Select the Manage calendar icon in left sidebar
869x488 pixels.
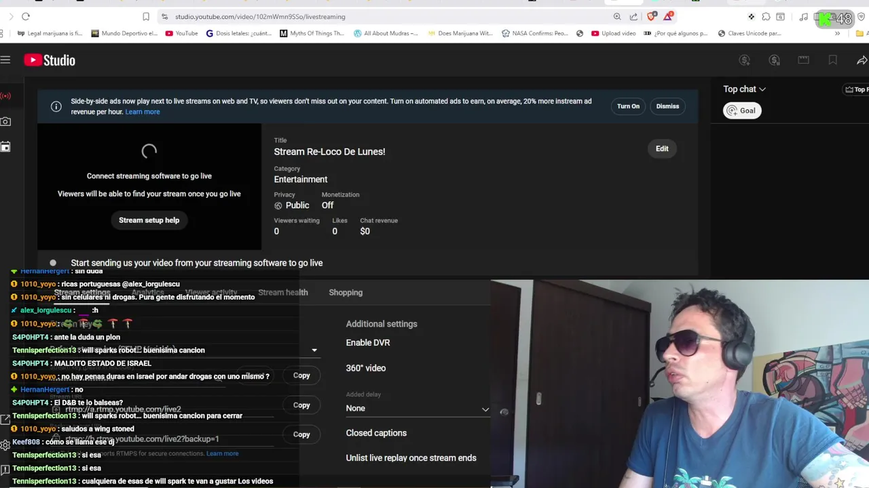[5, 146]
